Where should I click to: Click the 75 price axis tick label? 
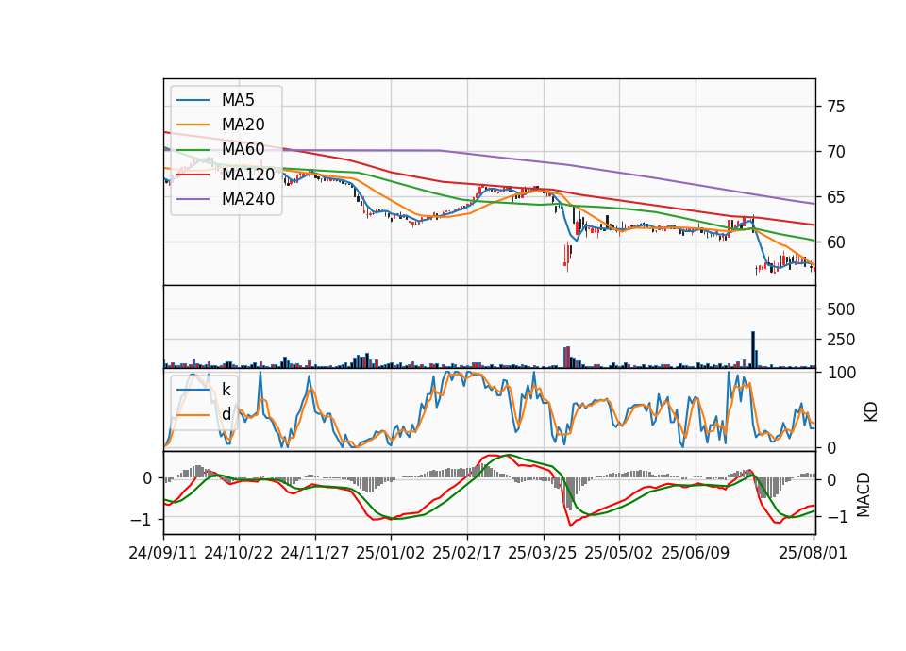coord(836,107)
